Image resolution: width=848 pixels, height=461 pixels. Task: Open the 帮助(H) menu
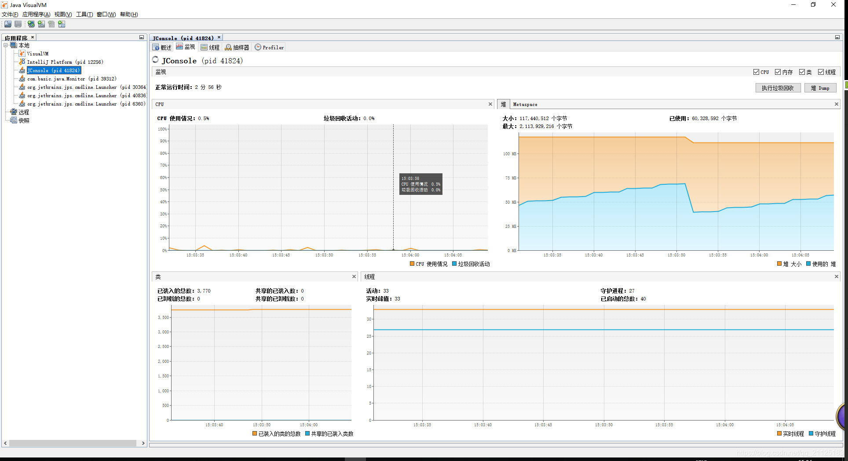pyautogui.click(x=129, y=15)
